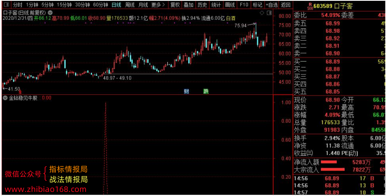Image resolution: width=386 pixels, height=196 pixels.
Task: Click the quote date 2020/12/31/四
Action: pos(18,18)
